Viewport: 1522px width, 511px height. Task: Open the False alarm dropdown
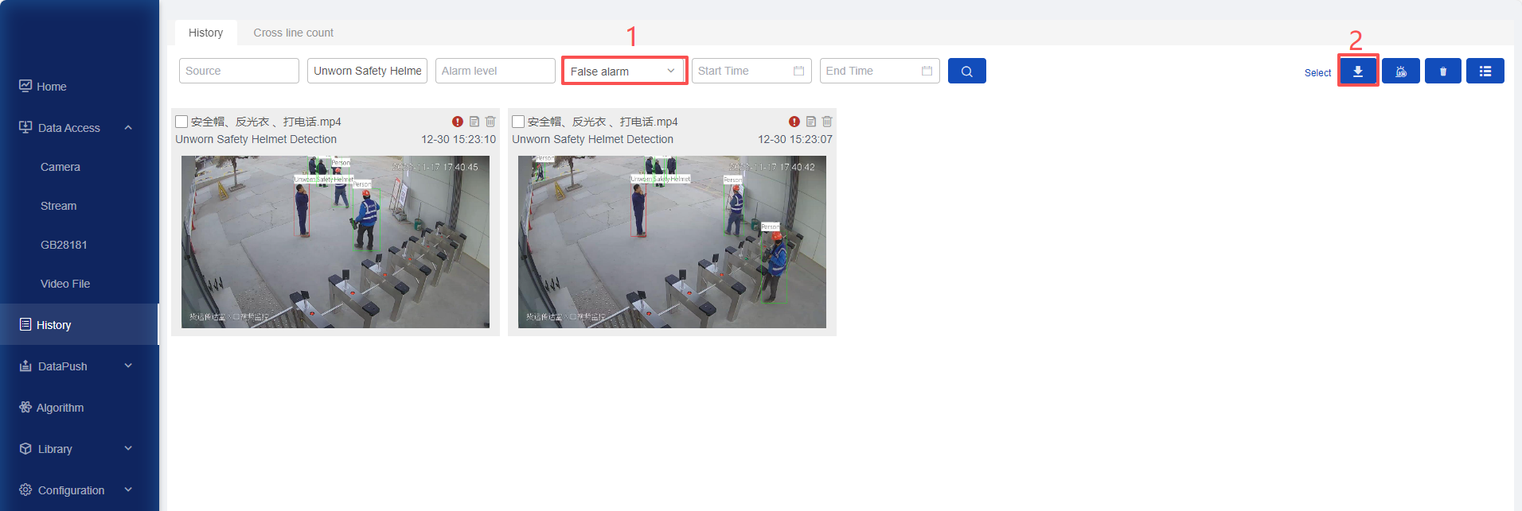(x=623, y=72)
